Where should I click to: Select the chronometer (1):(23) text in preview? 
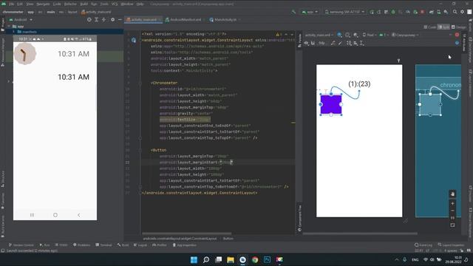pos(359,84)
